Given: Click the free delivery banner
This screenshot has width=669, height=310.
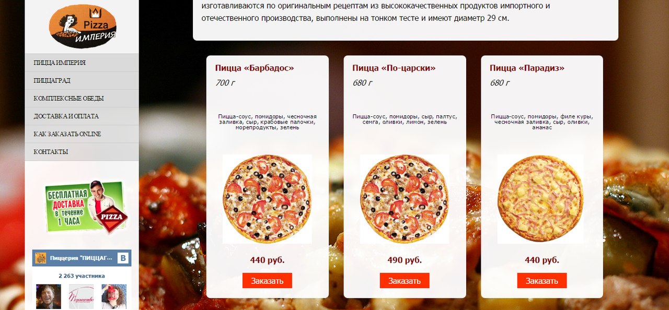Looking at the screenshot, I should tap(86, 207).
